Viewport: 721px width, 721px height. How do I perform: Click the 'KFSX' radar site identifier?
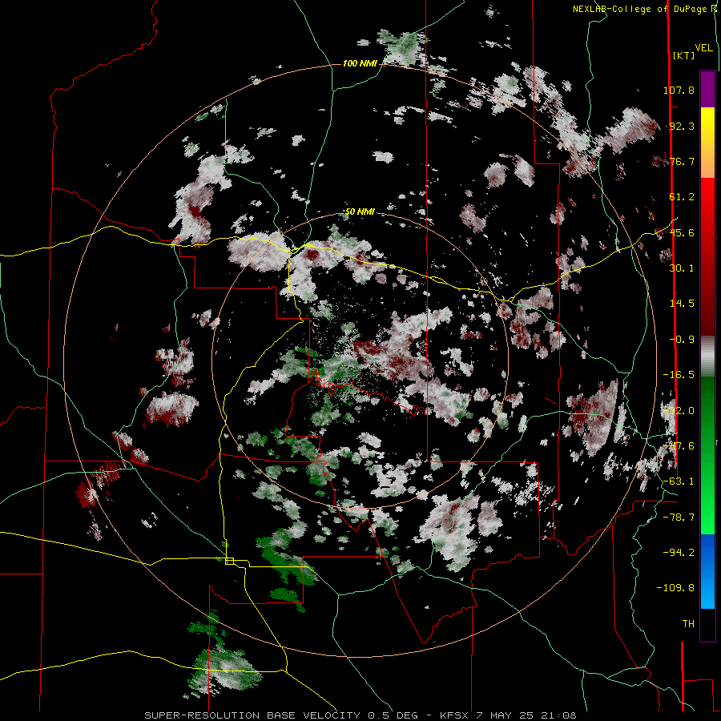455,715
